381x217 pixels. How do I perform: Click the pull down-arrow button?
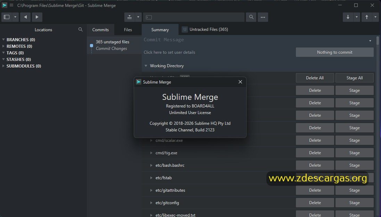pyautogui.click(x=348, y=17)
